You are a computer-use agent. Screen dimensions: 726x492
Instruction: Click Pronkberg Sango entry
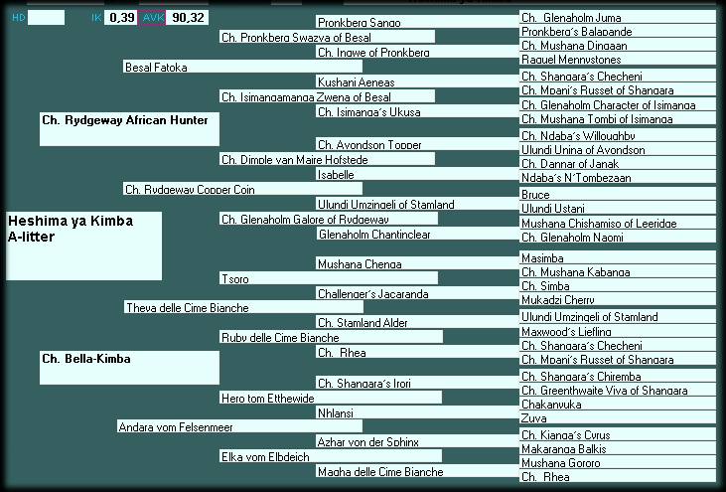[x=418, y=21]
